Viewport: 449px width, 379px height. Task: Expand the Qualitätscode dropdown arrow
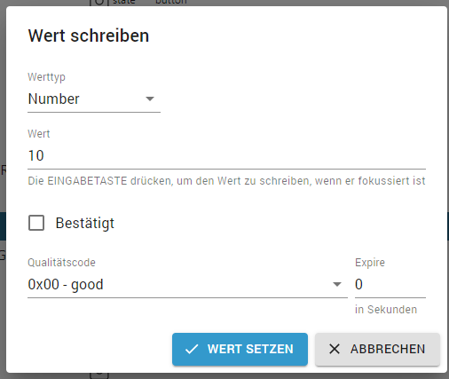[x=337, y=284]
